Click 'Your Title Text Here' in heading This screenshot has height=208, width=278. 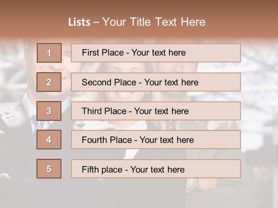[154, 22]
